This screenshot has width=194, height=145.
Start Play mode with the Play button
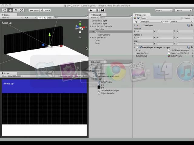[x=91, y=10]
